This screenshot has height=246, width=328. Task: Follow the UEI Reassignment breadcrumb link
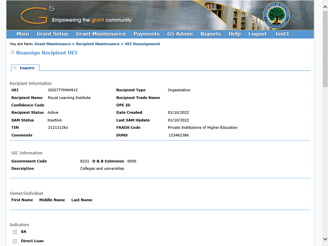point(142,44)
